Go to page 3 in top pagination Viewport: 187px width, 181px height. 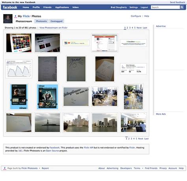[x=130, y=28]
